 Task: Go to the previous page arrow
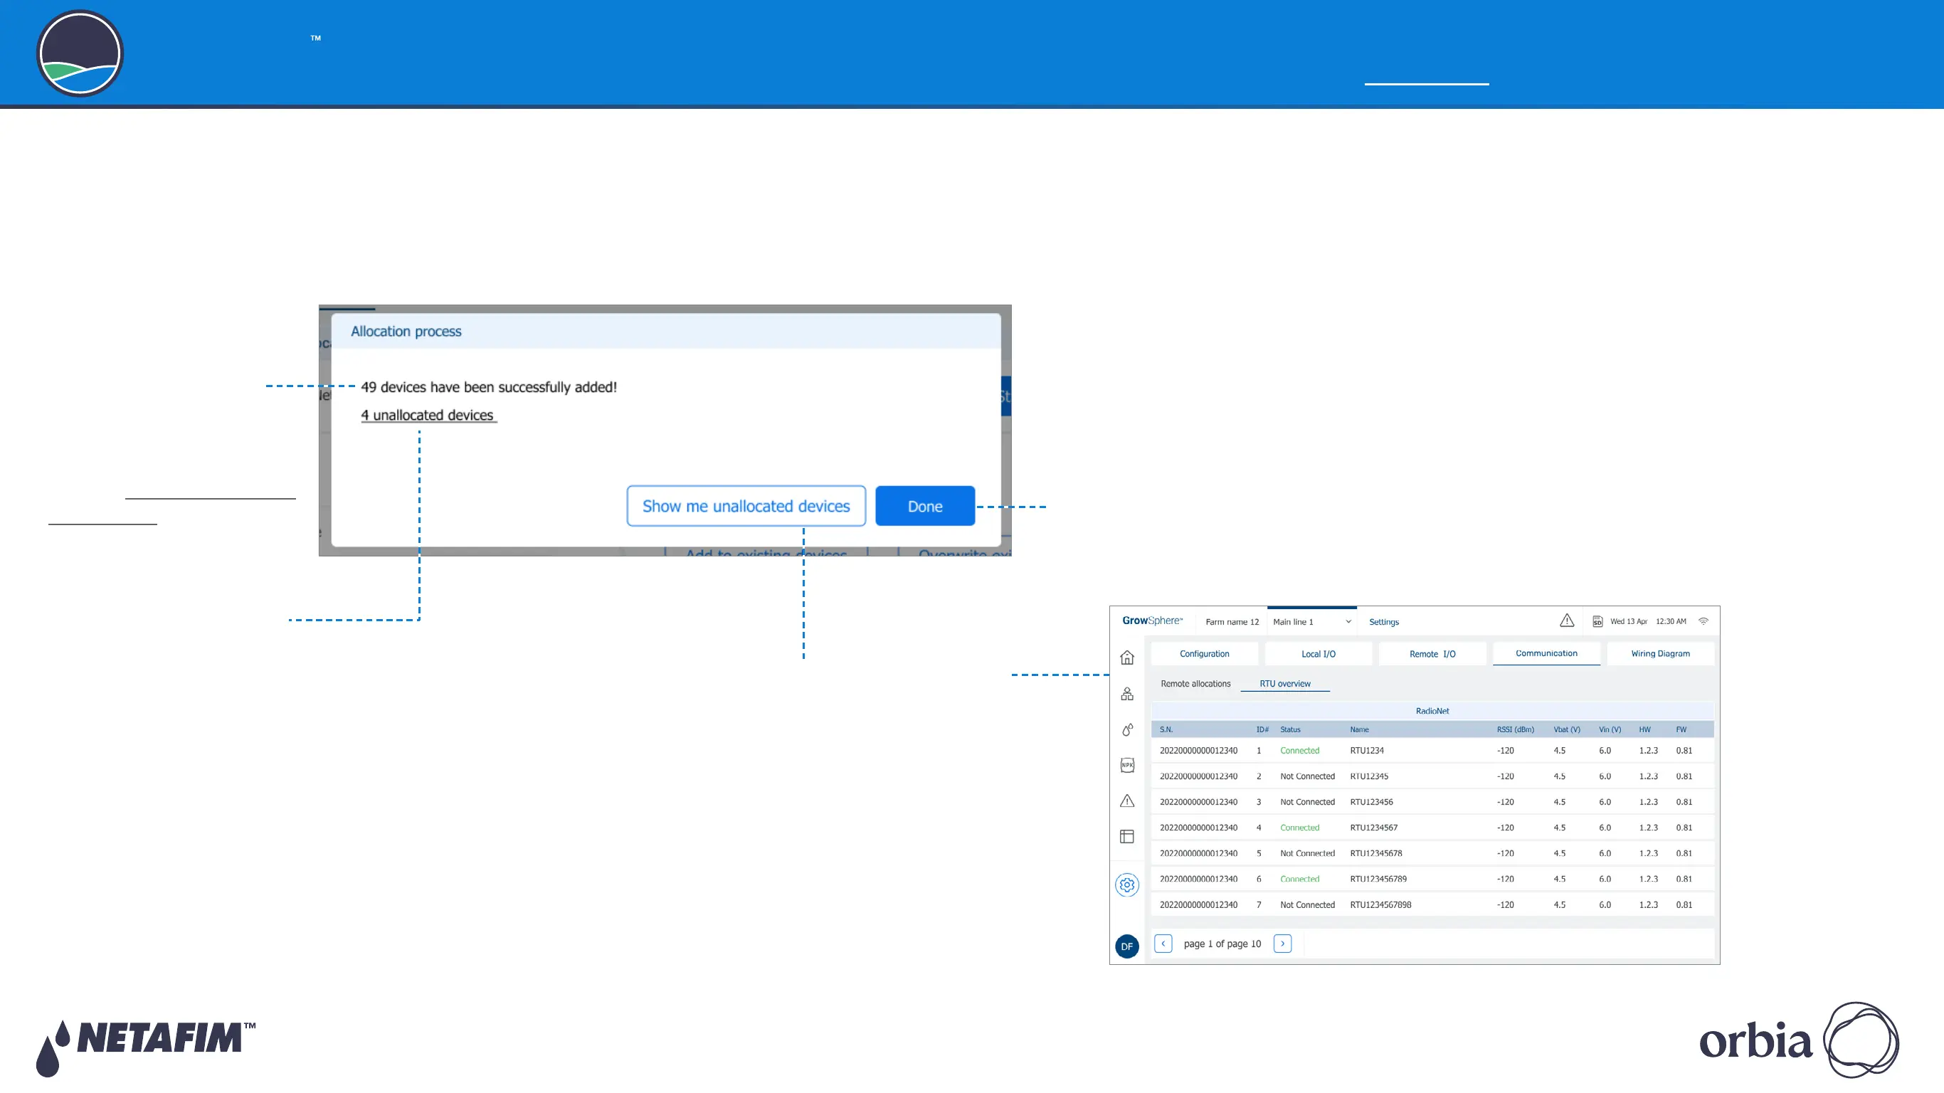pos(1163,944)
